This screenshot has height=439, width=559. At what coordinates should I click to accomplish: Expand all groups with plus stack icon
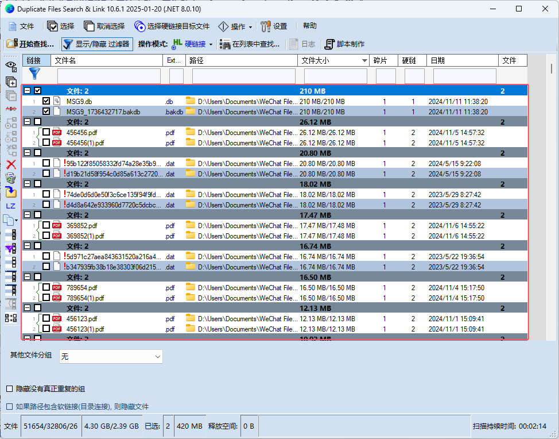[11, 82]
